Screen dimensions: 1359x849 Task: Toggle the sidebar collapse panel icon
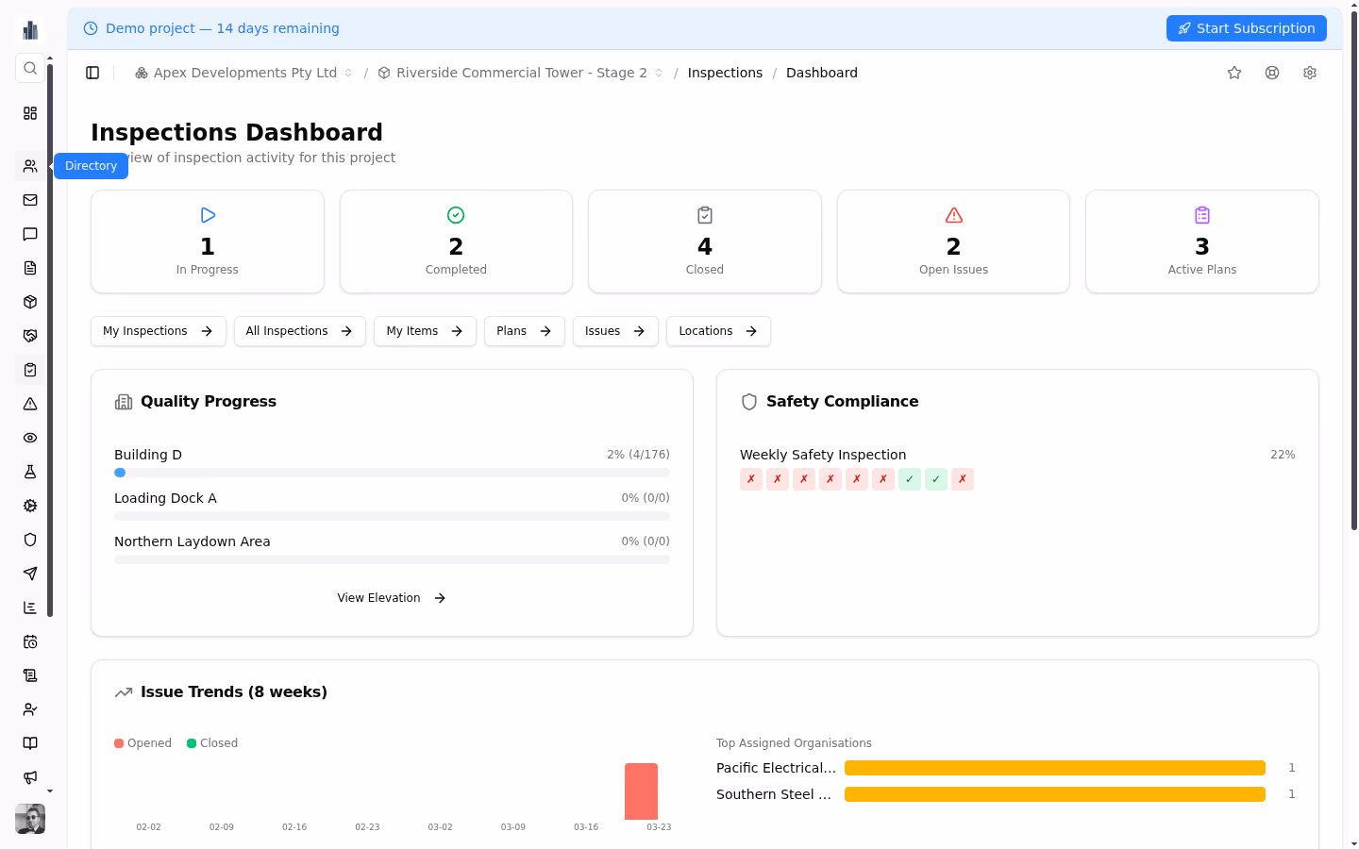click(x=92, y=73)
